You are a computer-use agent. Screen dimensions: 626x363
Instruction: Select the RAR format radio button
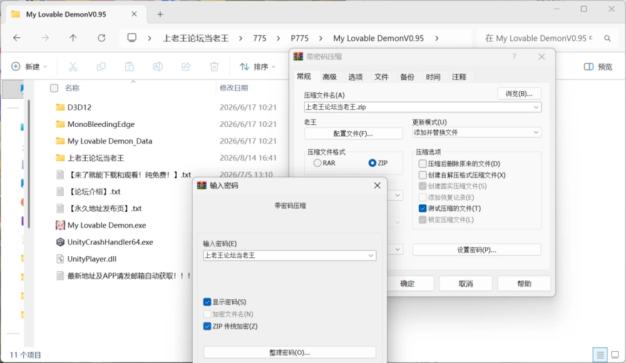[317, 163]
